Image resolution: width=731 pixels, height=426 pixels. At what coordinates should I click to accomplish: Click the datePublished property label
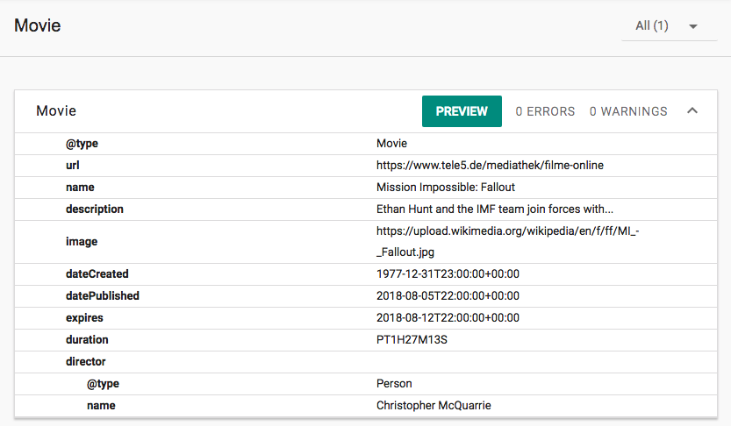tap(103, 296)
